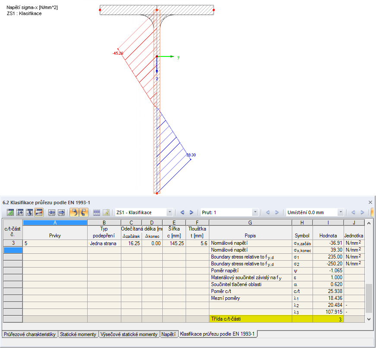The width and height of the screenshot is (376, 349).
Task: Click the -36.91 stress value
Action: [328, 243]
